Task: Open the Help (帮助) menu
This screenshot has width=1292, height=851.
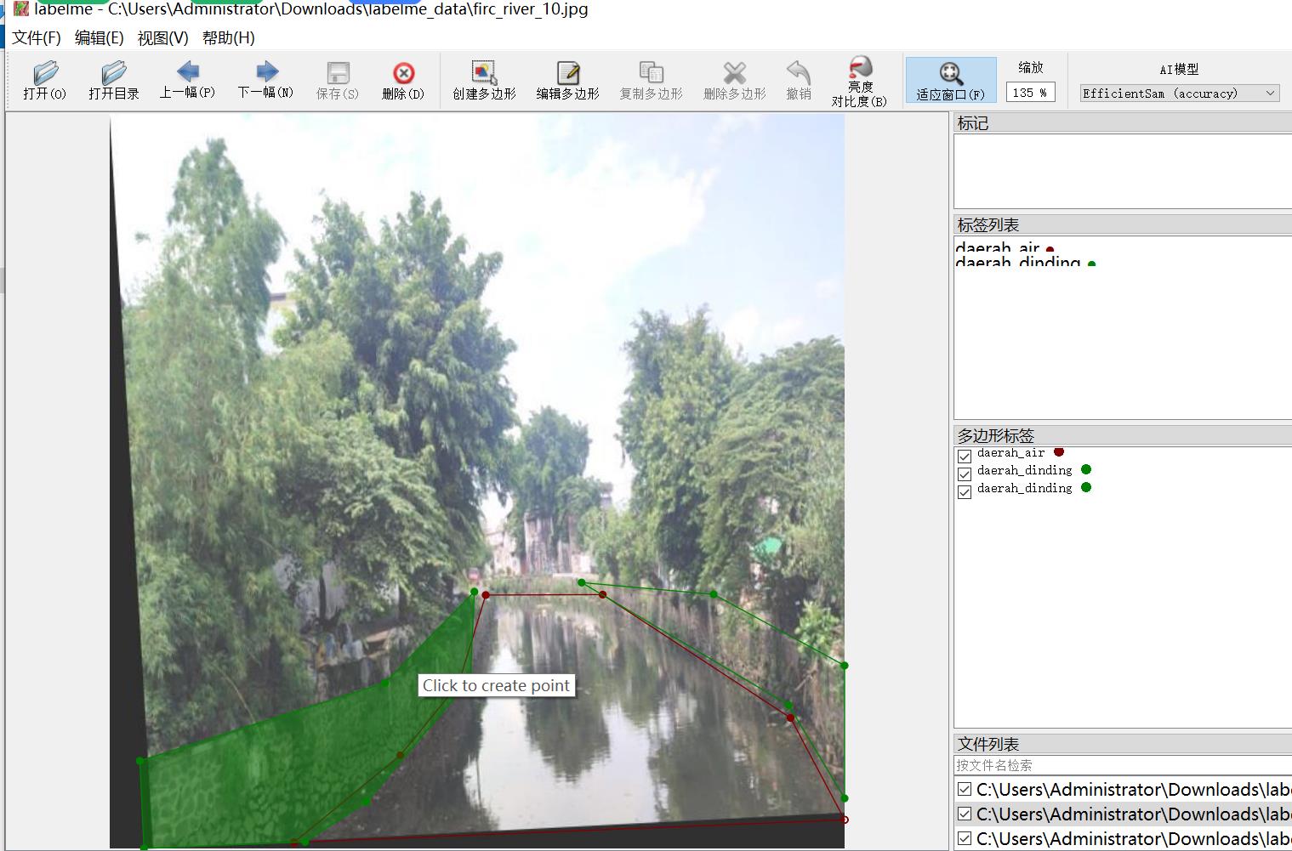Action: 228,38
